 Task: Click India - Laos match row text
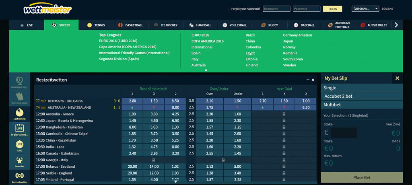(55, 147)
